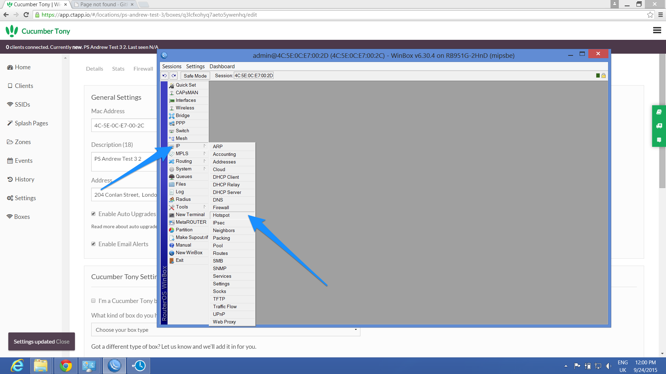
Task: Open Wireless in WinBox sidebar
Action: click(x=188, y=108)
